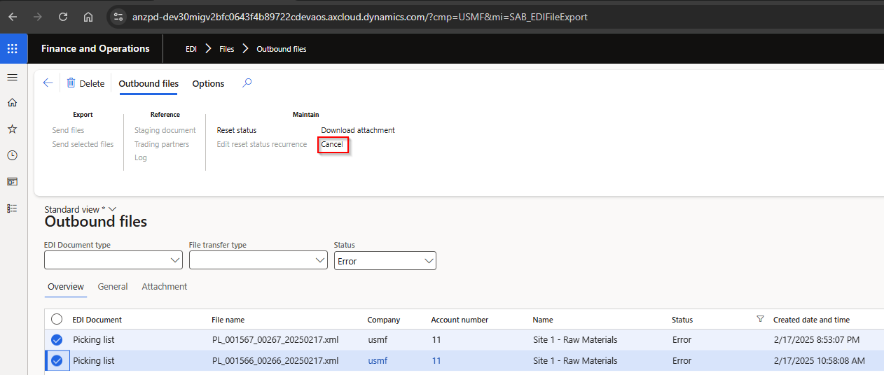This screenshot has height=375, width=884.
Task: Switch to the Attachment tab
Action: (164, 287)
